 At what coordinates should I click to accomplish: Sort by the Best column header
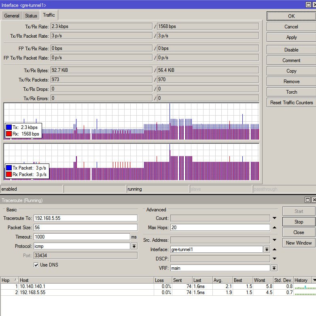tap(243, 280)
